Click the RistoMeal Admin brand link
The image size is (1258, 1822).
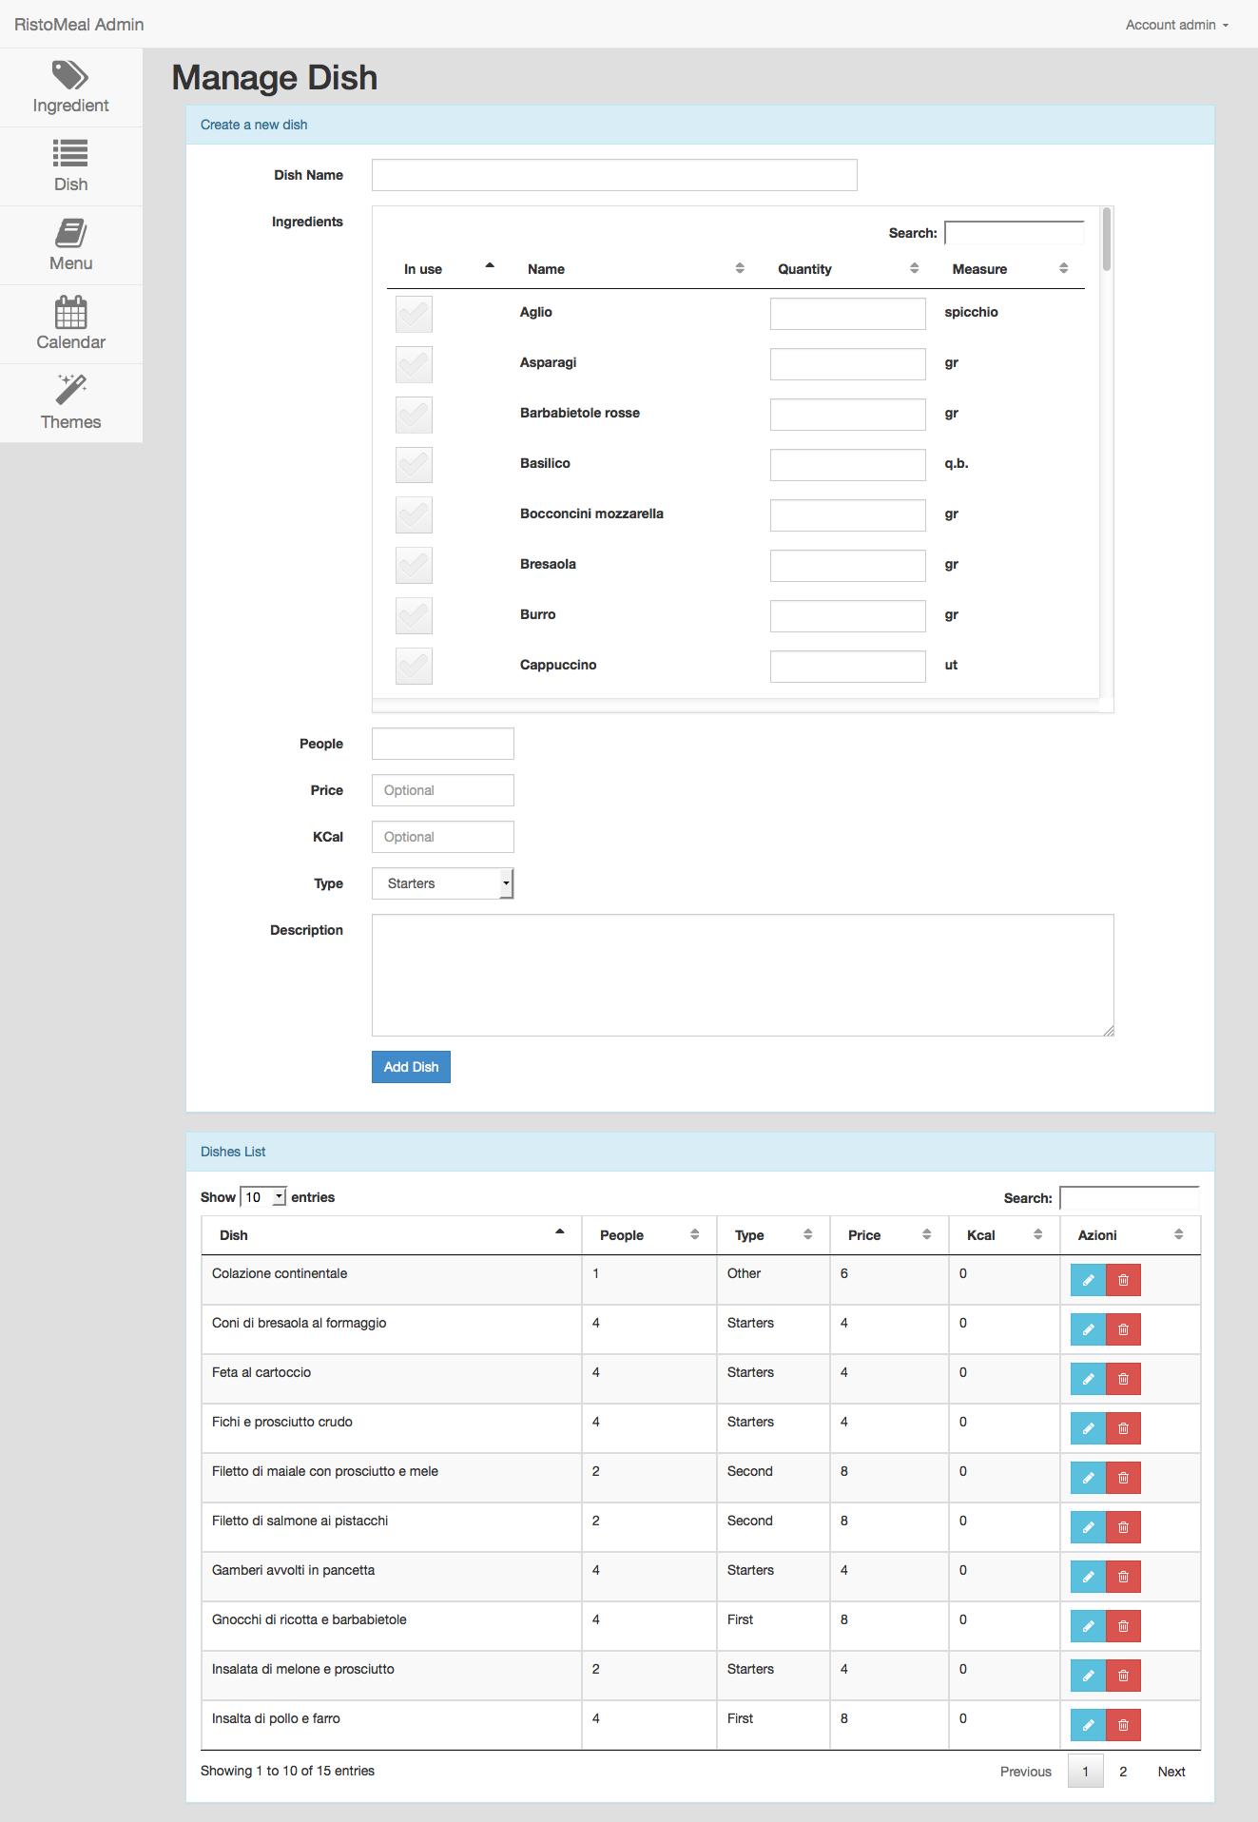point(79,25)
